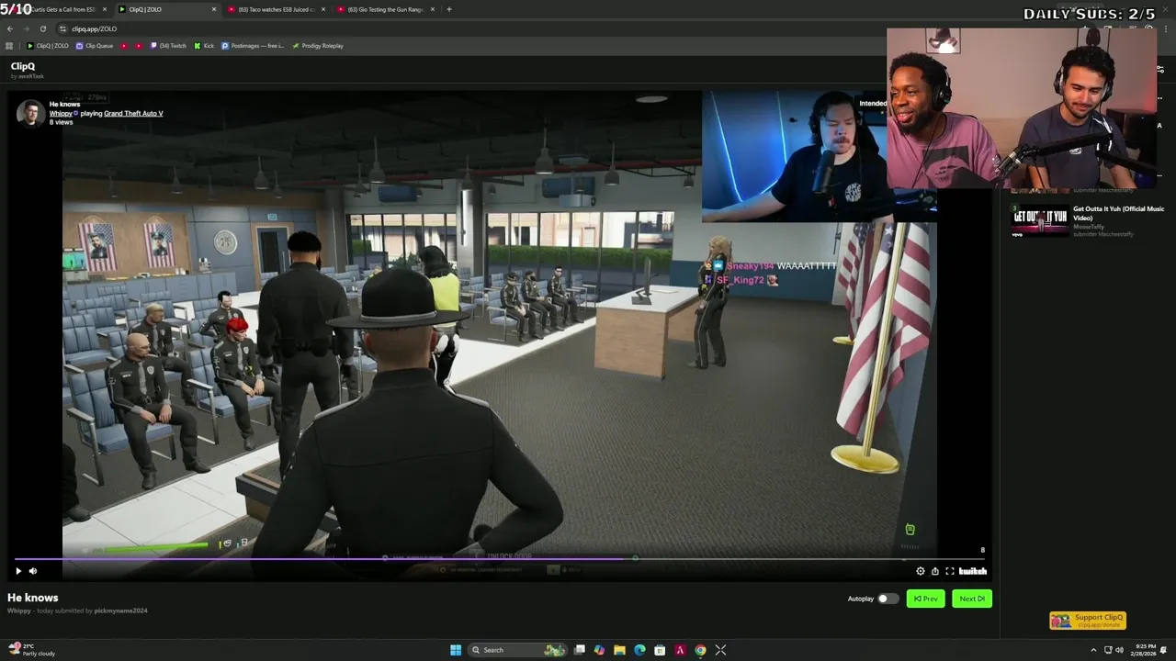This screenshot has width=1176, height=661.
Task: Open Prodigy Roleplay bookmark
Action: click(x=318, y=46)
